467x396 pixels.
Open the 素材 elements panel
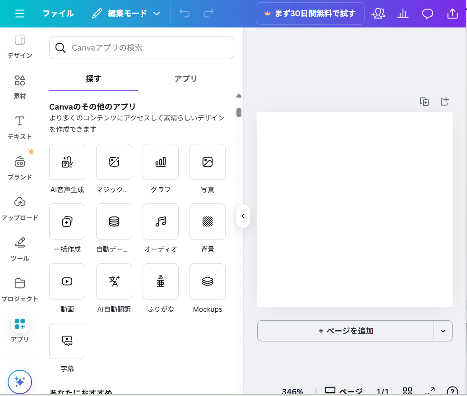[20, 87]
